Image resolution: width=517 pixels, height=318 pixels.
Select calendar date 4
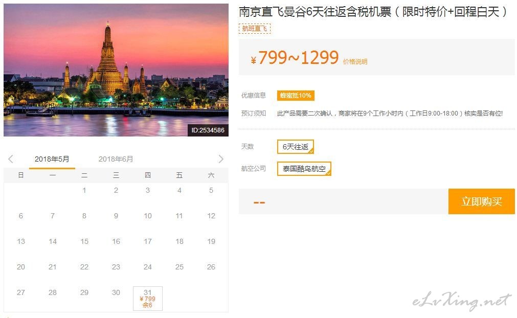[x=179, y=190]
